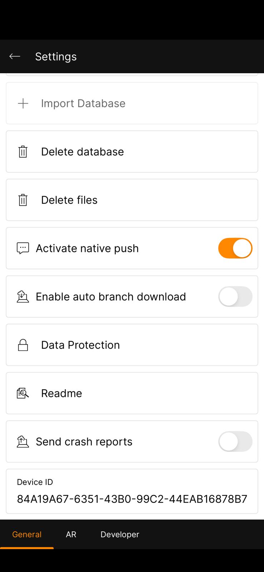Click the plus icon for Import Database

pos(23,104)
